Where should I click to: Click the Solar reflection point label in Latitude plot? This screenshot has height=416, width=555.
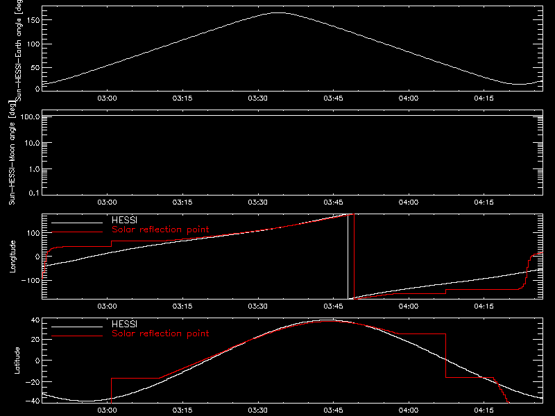tap(160, 333)
